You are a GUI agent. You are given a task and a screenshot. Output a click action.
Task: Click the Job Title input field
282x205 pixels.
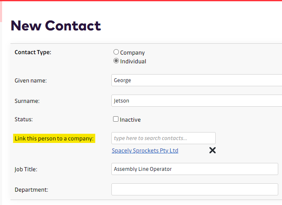click(194, 169)
